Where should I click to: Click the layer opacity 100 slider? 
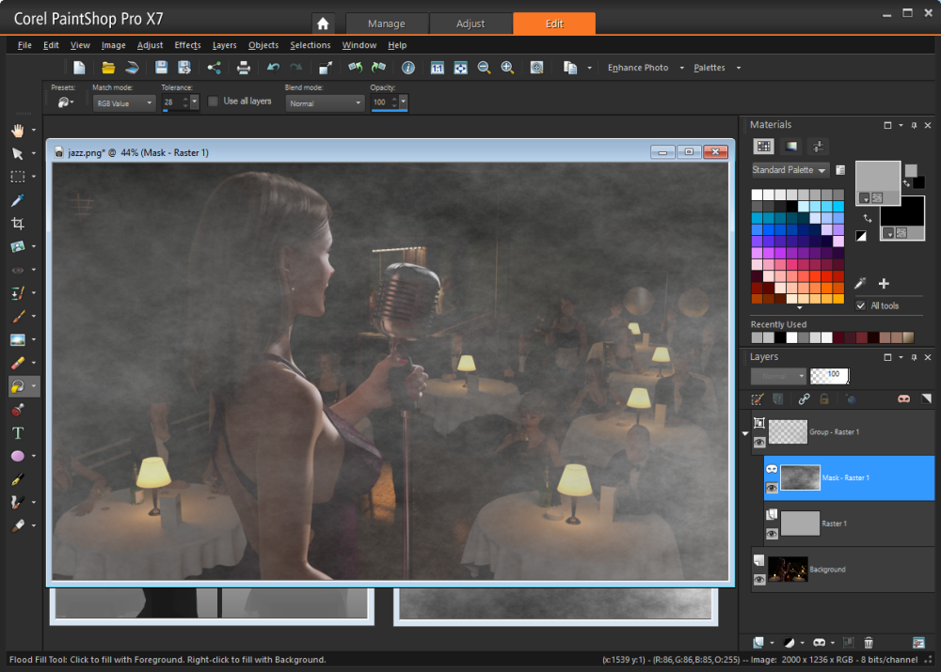pos(829,375)
